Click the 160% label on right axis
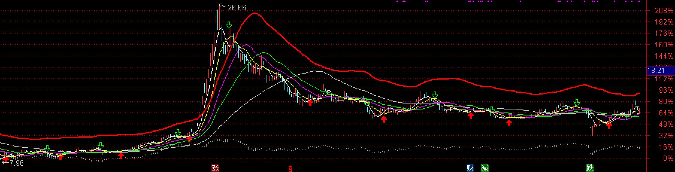 click(662, 45)
